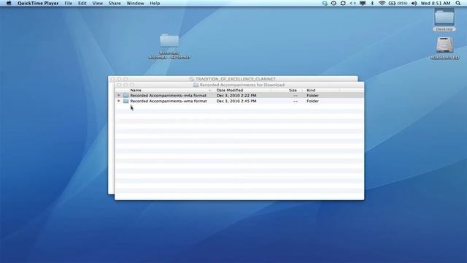Select the m4a format folder icon
Viewport: 467px width, 263px height.
(x=126, y=96)
